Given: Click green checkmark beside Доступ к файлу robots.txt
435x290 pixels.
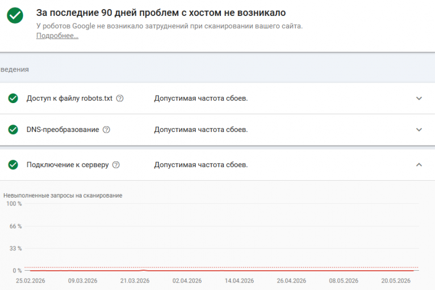Looking at the screenshot, I should point(13,98).
